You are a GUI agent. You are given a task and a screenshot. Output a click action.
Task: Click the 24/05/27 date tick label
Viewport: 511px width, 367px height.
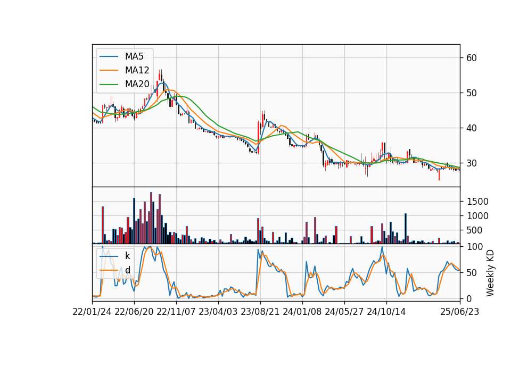pyautogui.click(x=344, y=312)
